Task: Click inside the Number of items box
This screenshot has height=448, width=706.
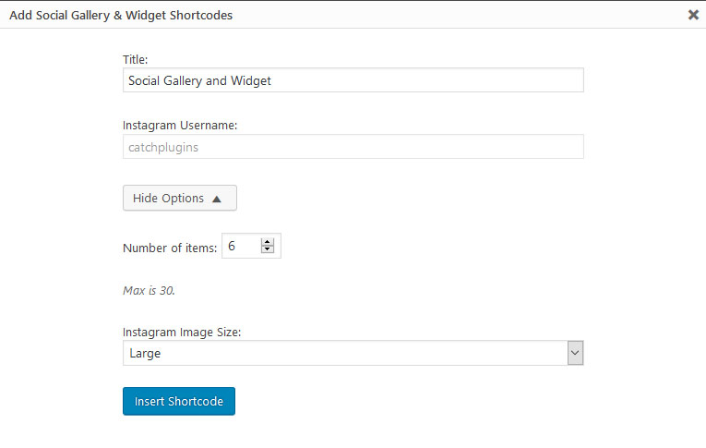Action: (240, 247)
